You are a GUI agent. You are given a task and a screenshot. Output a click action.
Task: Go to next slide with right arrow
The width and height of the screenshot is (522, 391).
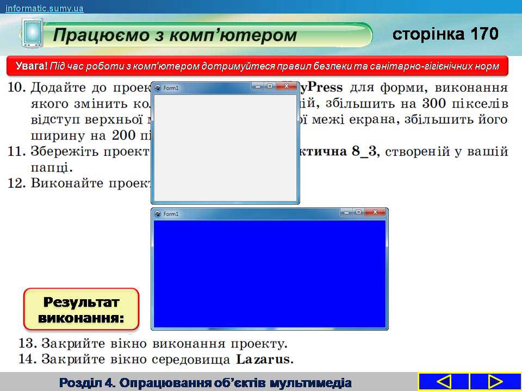pyautogui.click(x=495, y=382)
